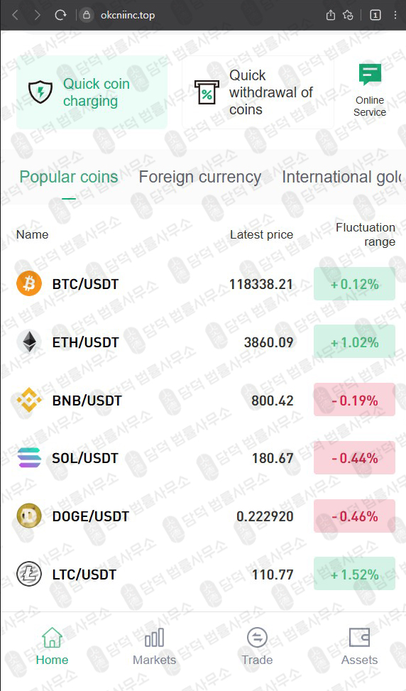Tap the Quick withdrawal of coins icon

click(x=207, y=92)
